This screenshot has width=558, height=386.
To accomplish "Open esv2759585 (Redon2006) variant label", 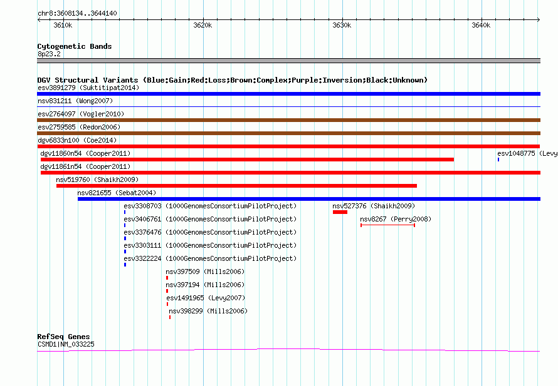I will click(x=79, y=127).
